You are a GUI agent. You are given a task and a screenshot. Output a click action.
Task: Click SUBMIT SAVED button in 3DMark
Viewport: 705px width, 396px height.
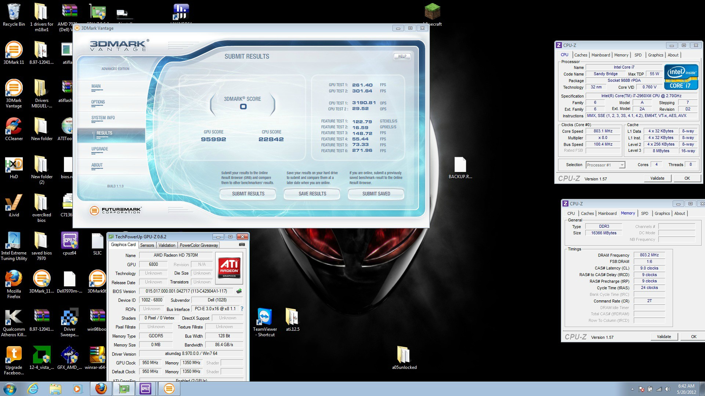376,194
